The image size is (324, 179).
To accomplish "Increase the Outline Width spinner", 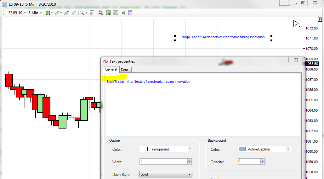I will (190, 160).
